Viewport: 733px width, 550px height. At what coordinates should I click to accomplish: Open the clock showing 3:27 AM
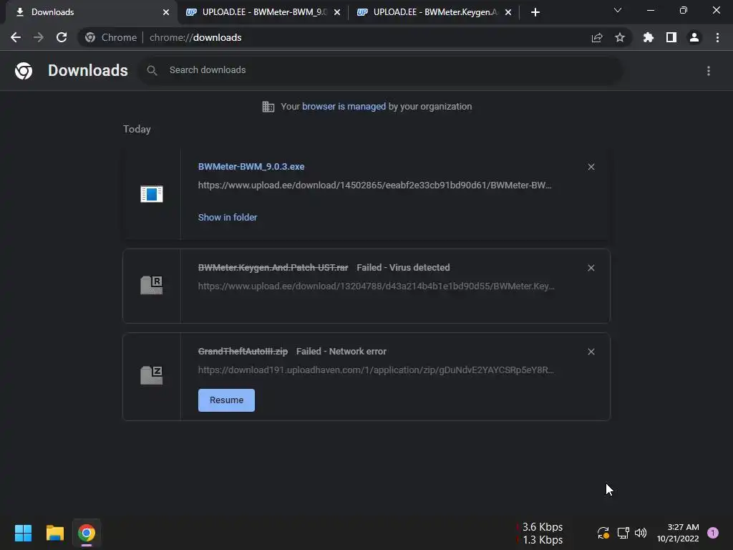click(x=679, y=533)
